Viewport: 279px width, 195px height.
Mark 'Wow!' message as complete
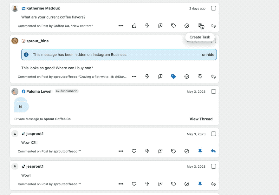(x=187, y=184)
